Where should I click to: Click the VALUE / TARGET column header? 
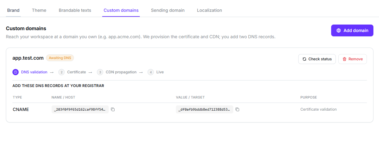pyautogui.click(x=190, y=97)
